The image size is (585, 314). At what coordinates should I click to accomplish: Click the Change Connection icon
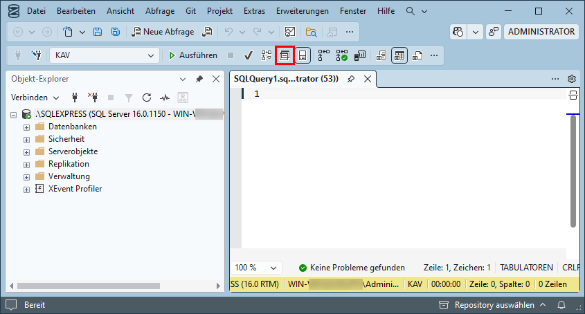point(36,55)
